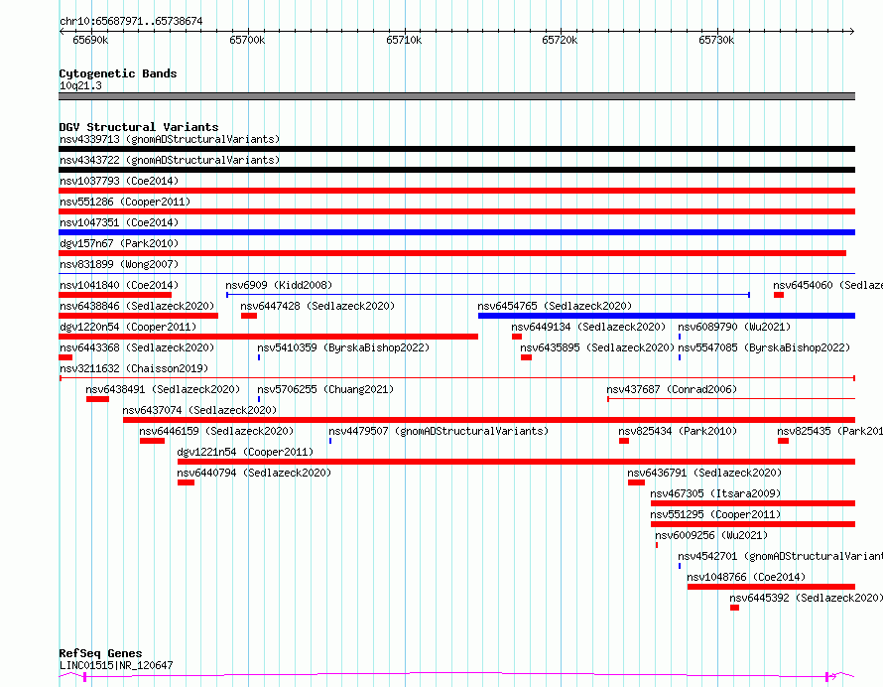The height and width of the screenshot is (687, 883).
Task: Click nsv6440794 (Sedlazeck2020) label
Action: (255, 473)
